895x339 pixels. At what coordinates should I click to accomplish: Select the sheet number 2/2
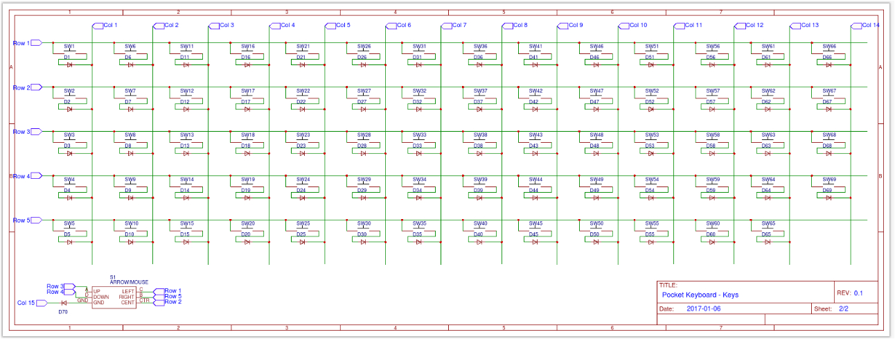pyautogui.click(x=843, y=309)
